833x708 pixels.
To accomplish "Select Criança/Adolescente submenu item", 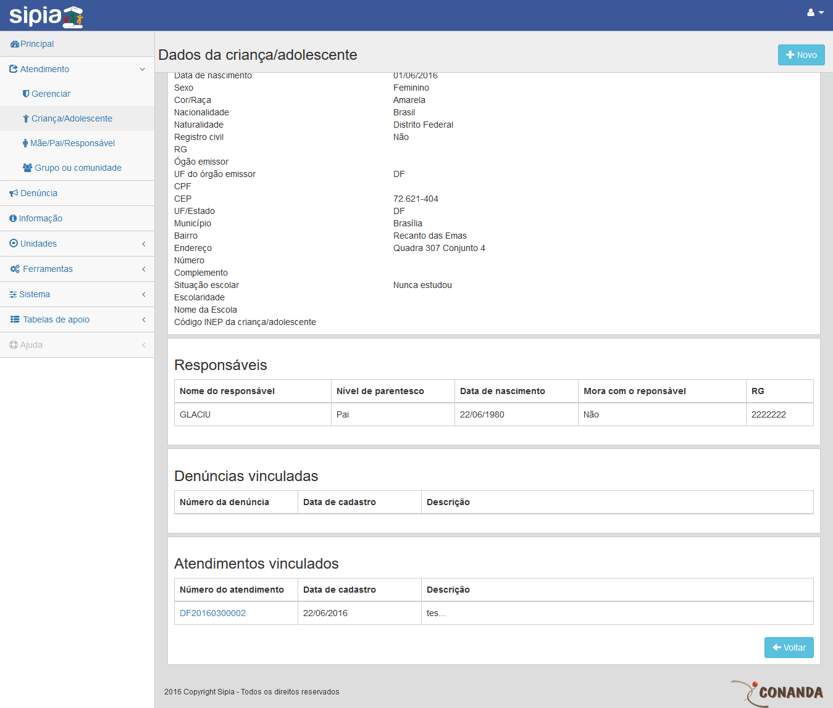I will [x=72, y=118].
